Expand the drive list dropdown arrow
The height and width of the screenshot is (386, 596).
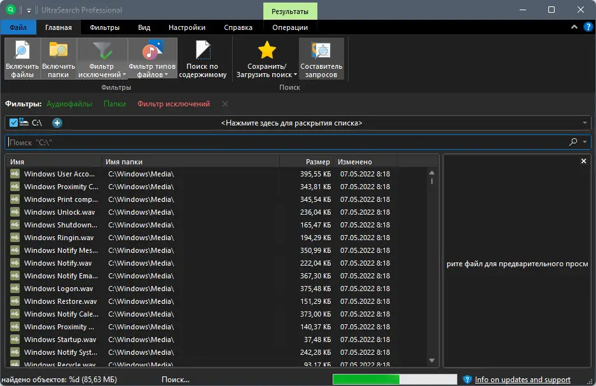tap(585, 123)
